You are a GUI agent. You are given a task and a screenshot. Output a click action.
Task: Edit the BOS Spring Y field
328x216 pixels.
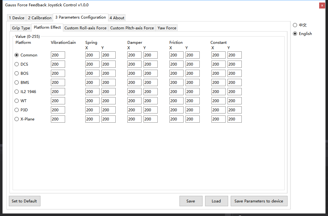click(108, 73)
